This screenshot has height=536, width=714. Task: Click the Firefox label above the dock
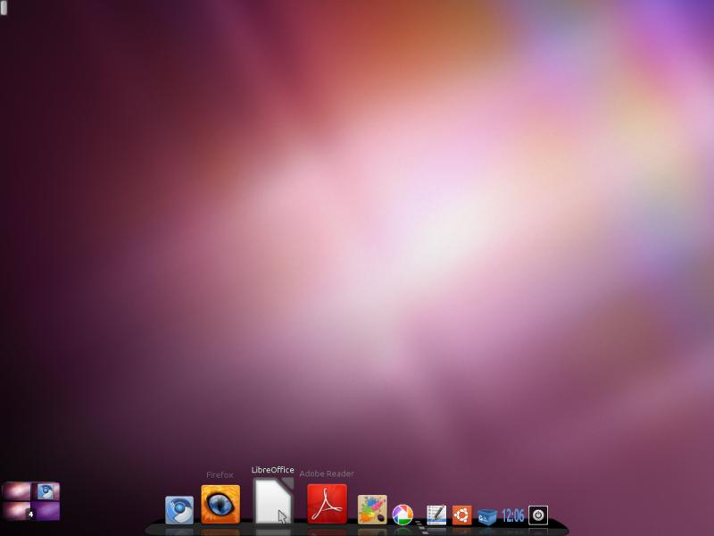pyautogui.click(x=220, y=475)
